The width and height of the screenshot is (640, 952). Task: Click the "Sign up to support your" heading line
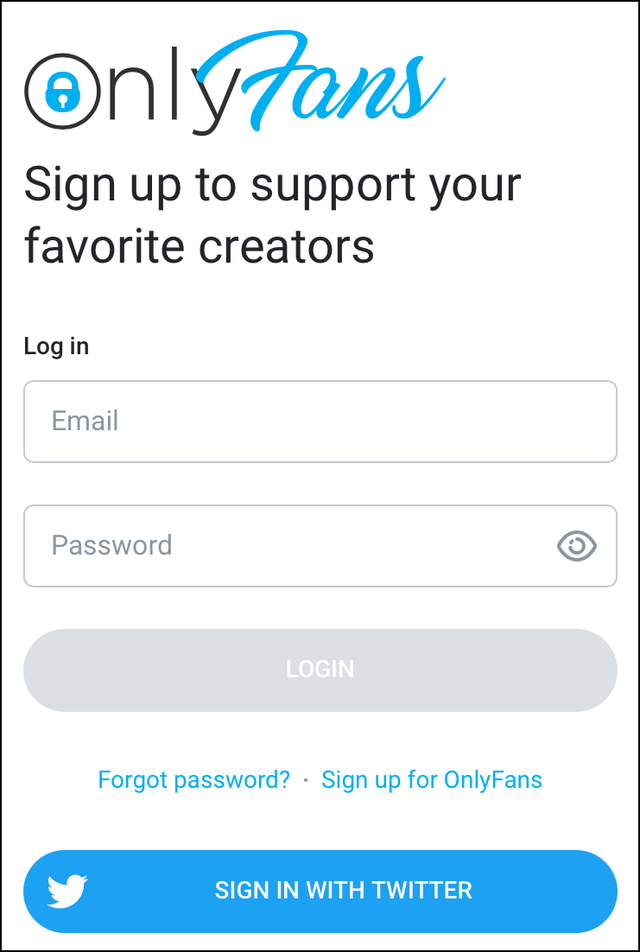(272, 184)
